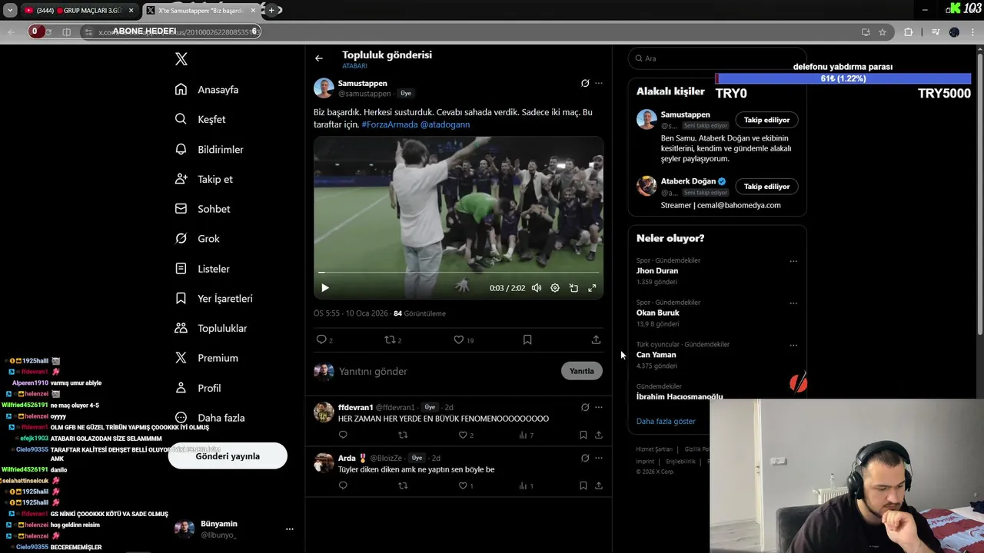Open video settings gear
The width and height of the screenshot is (984, 553).
555,288
